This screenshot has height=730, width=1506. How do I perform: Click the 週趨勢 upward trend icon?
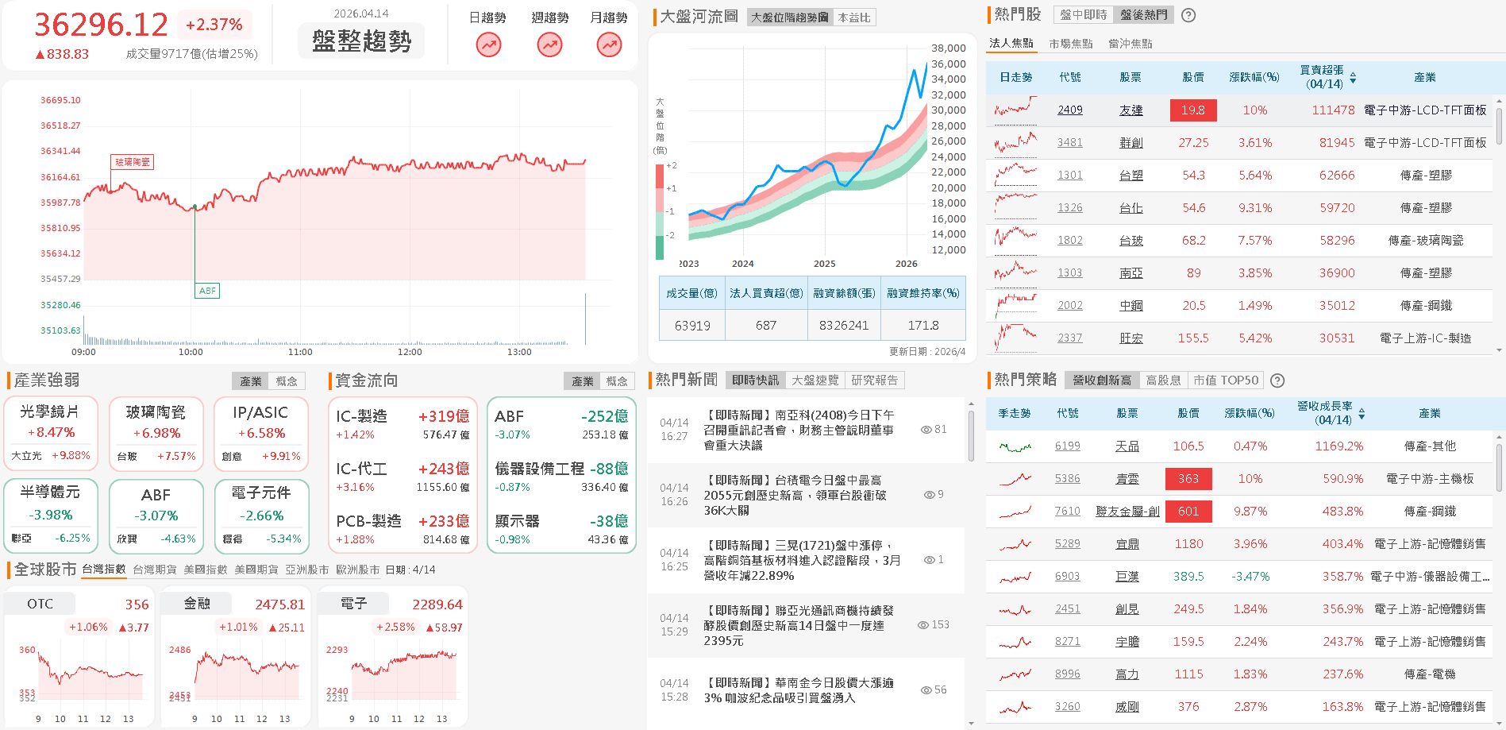tap(549, 45)
